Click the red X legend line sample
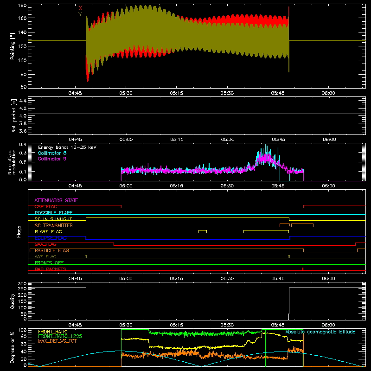371x371 pixels. click(x=55, y=10)
